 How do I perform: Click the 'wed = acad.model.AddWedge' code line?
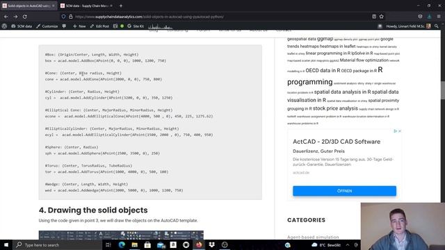coord(114,190)
